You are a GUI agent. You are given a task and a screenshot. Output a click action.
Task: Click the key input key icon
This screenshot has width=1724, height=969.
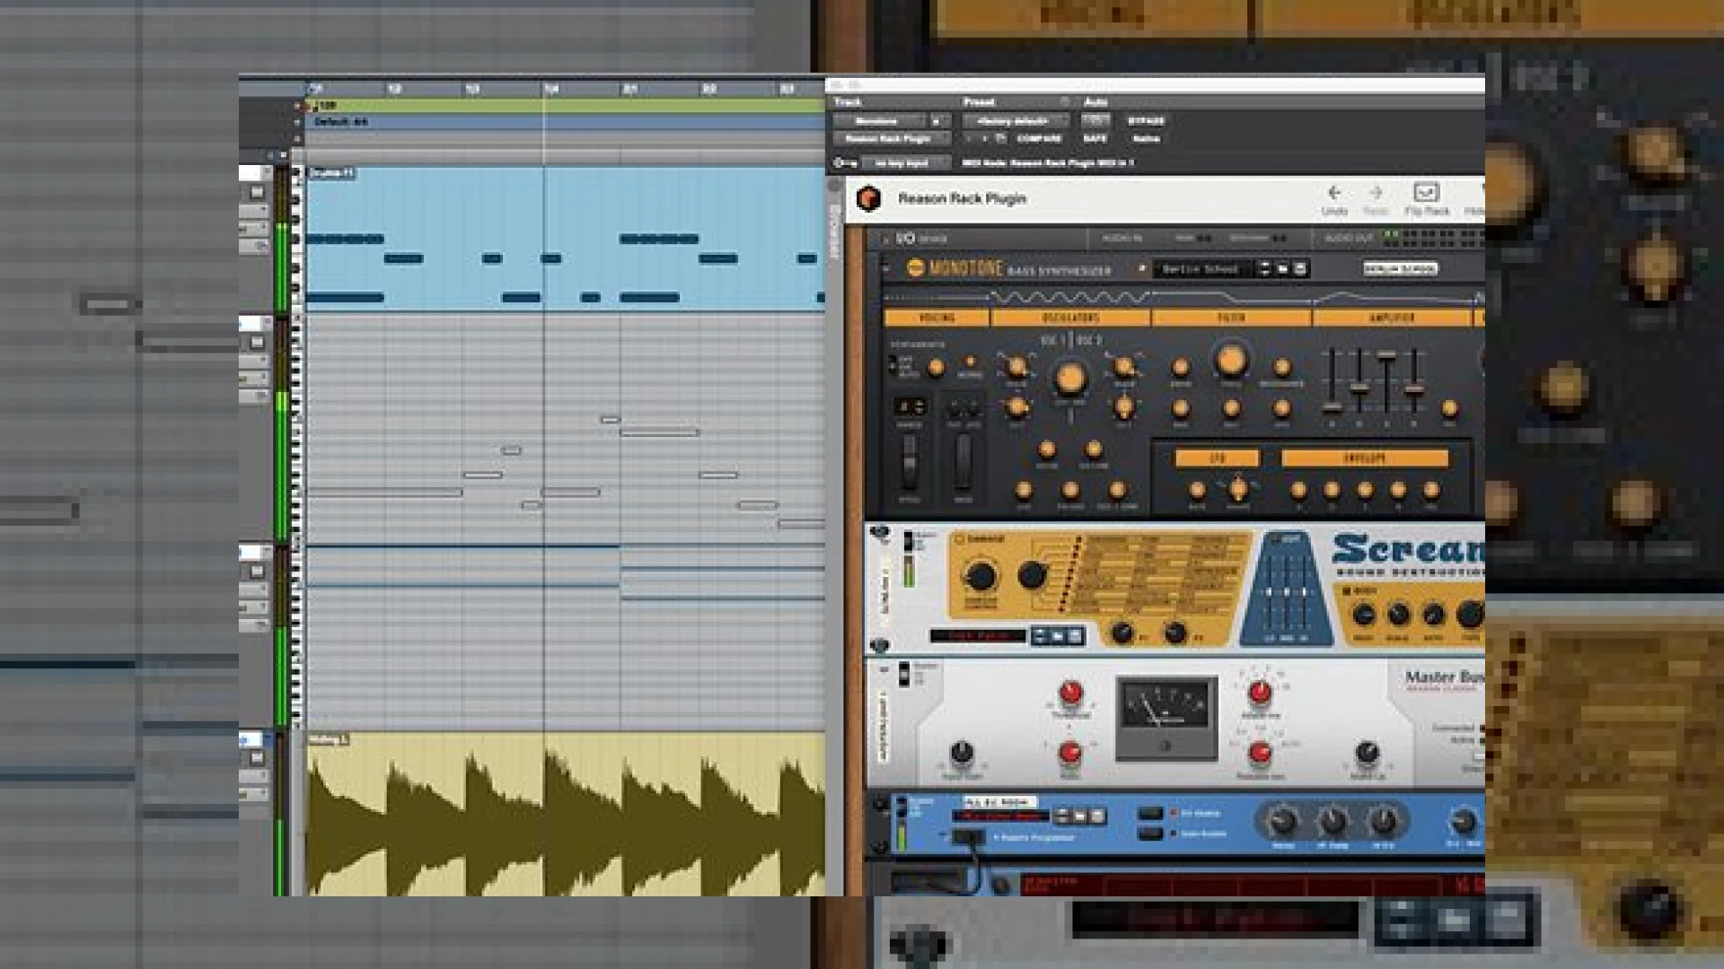click(x=844, y=162)
